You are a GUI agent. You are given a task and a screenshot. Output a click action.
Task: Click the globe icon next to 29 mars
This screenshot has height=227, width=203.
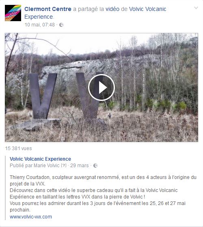95,166
